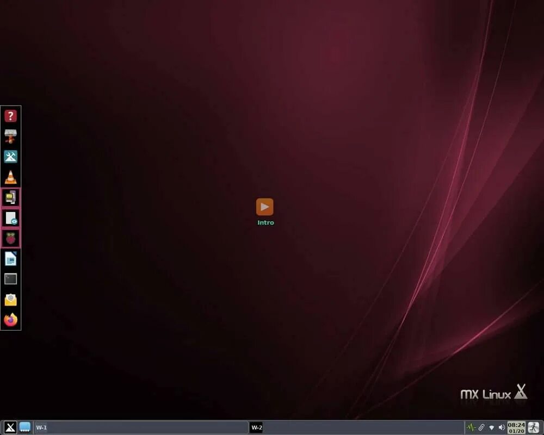
Task: Click the logout button in the taskbar
Action: [x=534, y=427]
